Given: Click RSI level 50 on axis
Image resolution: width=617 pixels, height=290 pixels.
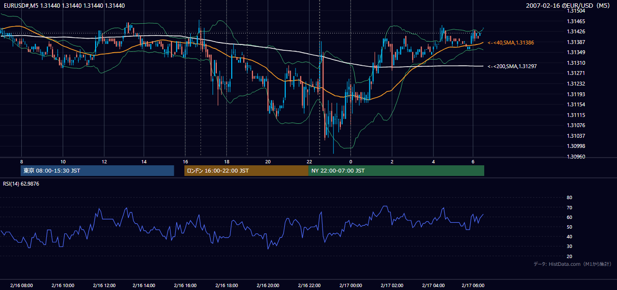Looking at the screenshot, I should (x=569, y=227).
